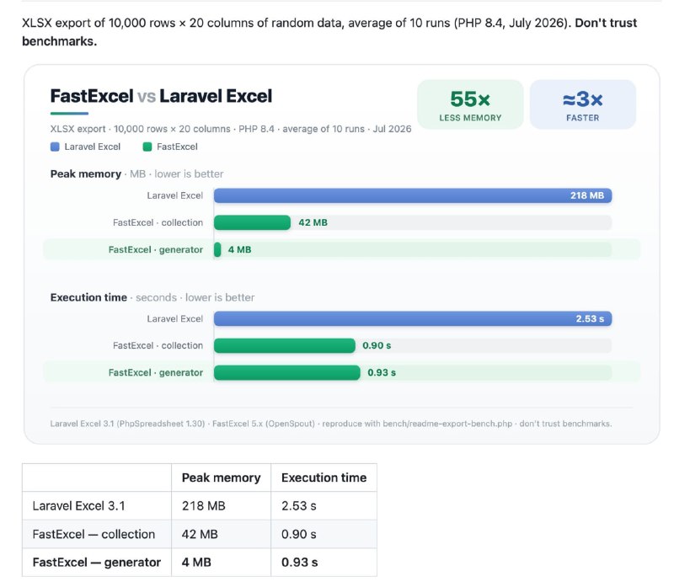Click the Laravel Excel label under Peak memory

[174, 195]
